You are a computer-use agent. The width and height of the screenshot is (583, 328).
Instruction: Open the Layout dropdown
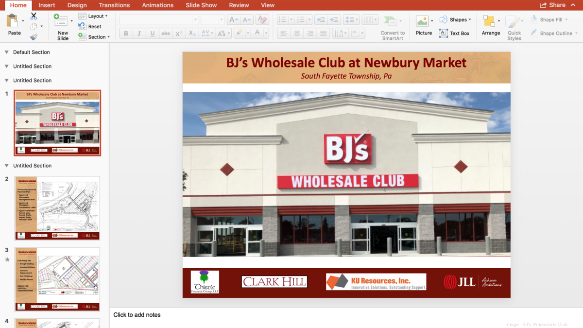click(x=93, y=16)
